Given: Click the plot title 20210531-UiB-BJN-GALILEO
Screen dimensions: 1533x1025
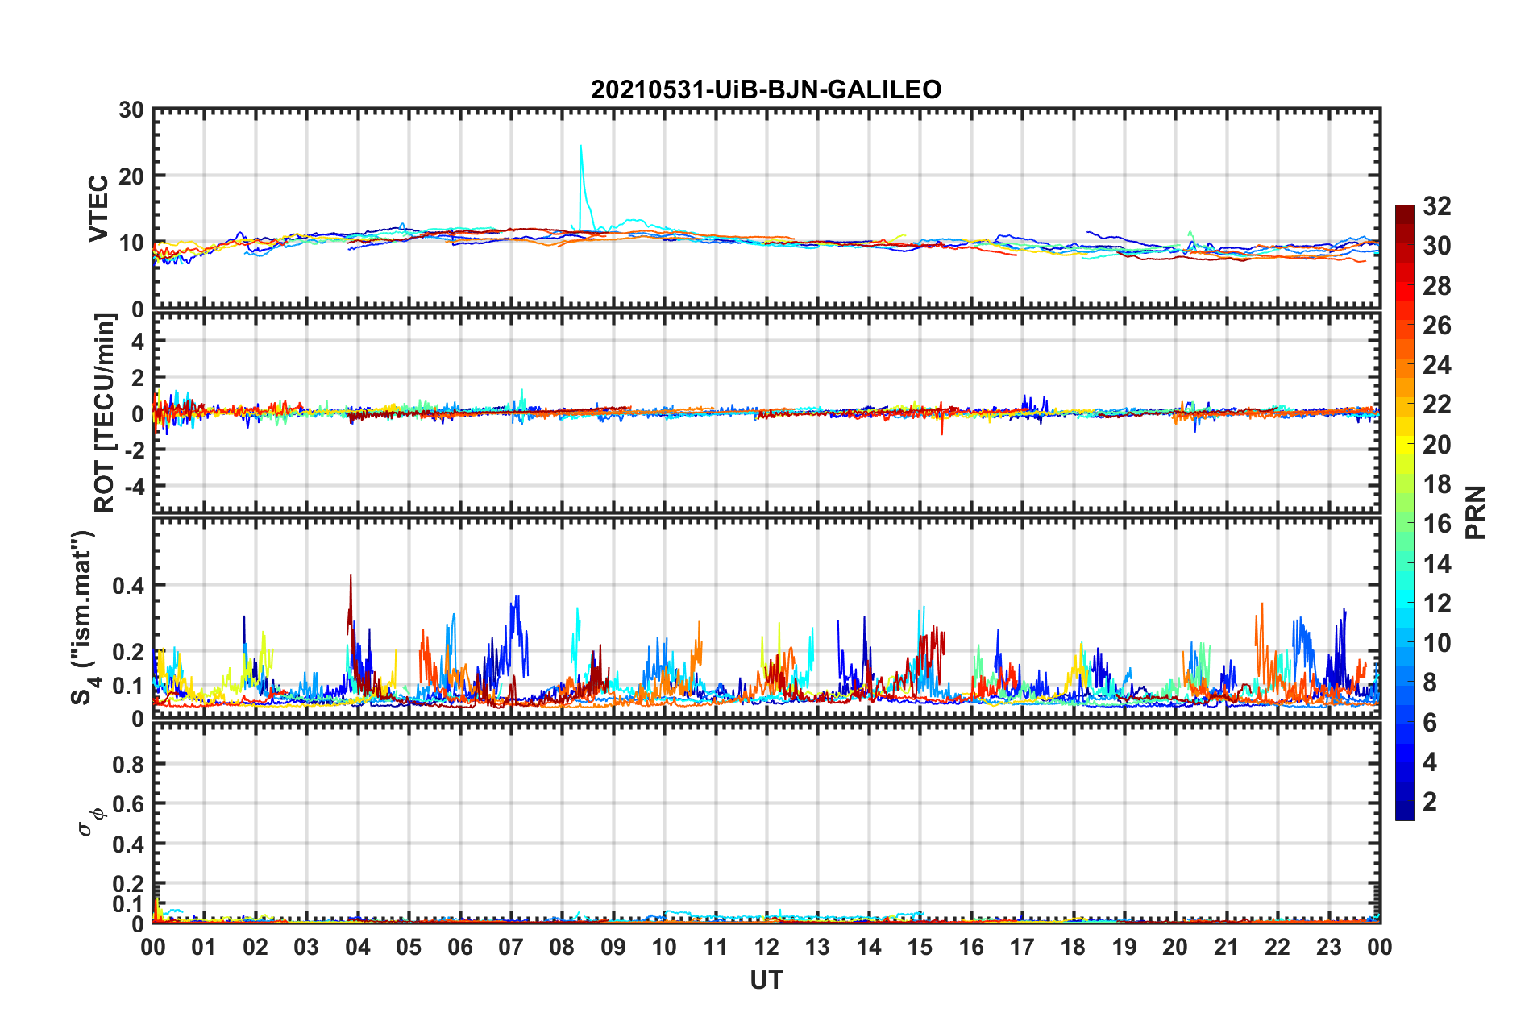Looking at the screenshot, I should coord(766,89).
